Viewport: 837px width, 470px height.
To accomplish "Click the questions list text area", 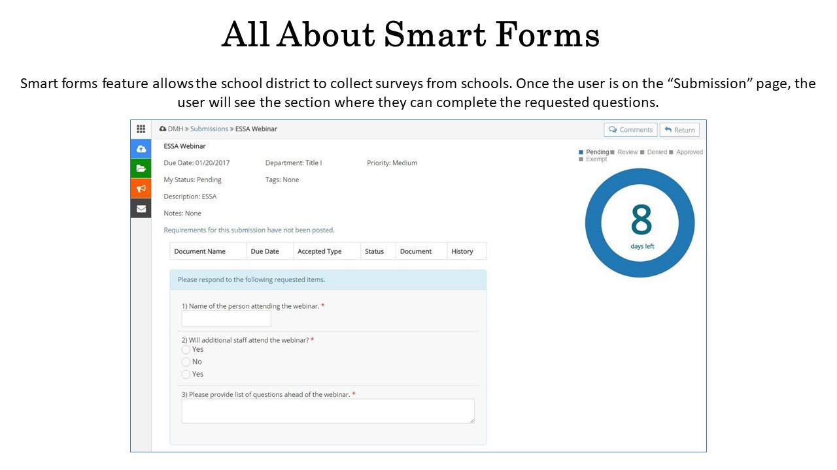I will click(x=328, y=411).
